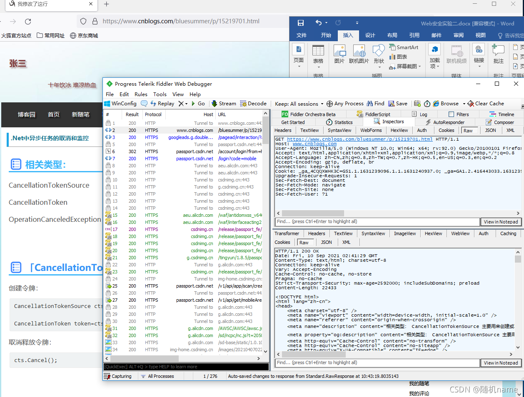Click the QuickExec command box
The height and width of the screenshot is (397, 524).
coord(186,367)
